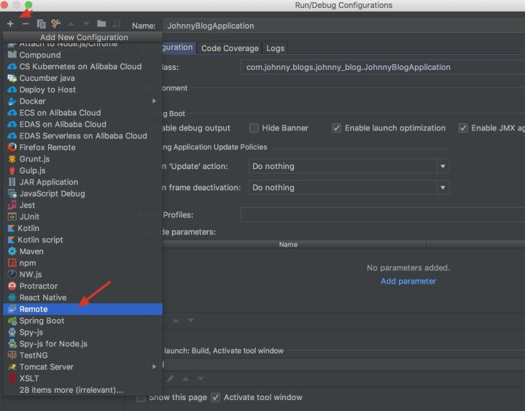This screenshot has width=525, height=411.
Task: Expand the Tomcat Server submenu arrow
Action: pos(154,367)
